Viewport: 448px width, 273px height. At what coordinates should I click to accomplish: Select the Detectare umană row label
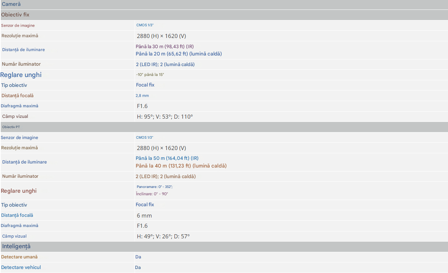[19, 257]
